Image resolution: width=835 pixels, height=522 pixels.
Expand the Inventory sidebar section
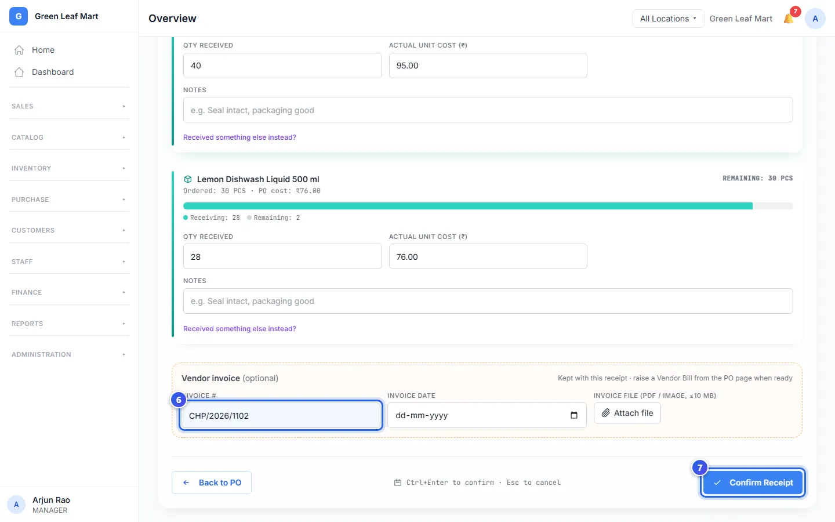click(69, 168)
